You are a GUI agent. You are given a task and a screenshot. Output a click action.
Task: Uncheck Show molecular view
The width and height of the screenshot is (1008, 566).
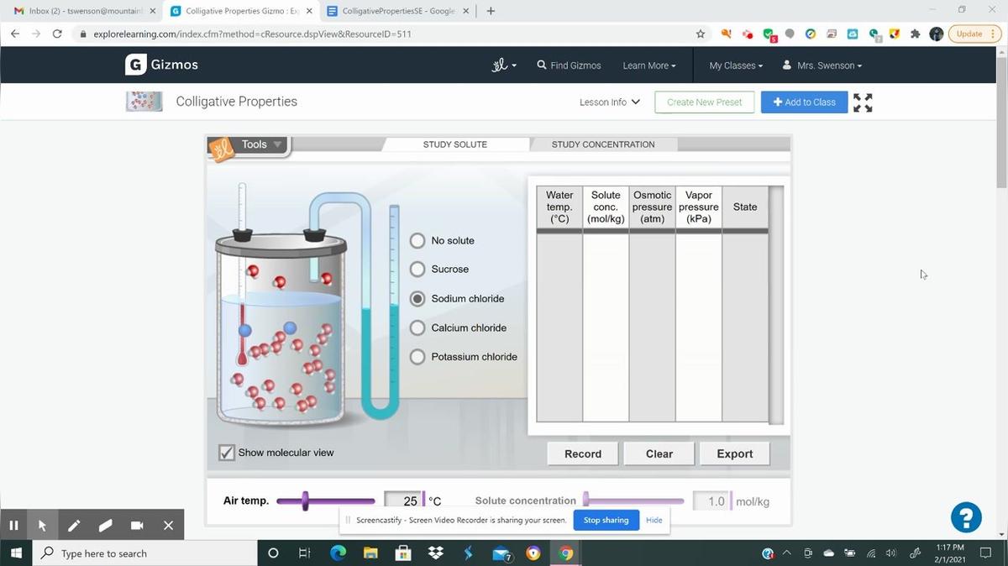click(227, 453)
